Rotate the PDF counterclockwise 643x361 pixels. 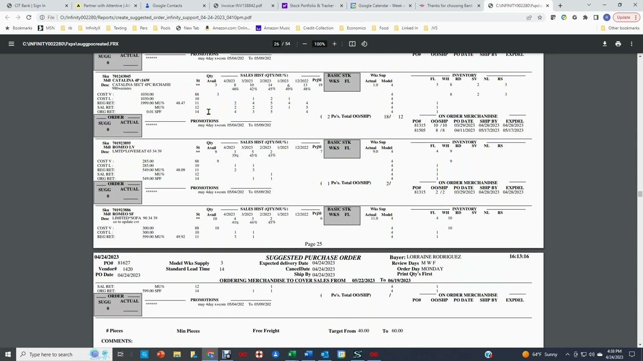click(x=365, y=44)
